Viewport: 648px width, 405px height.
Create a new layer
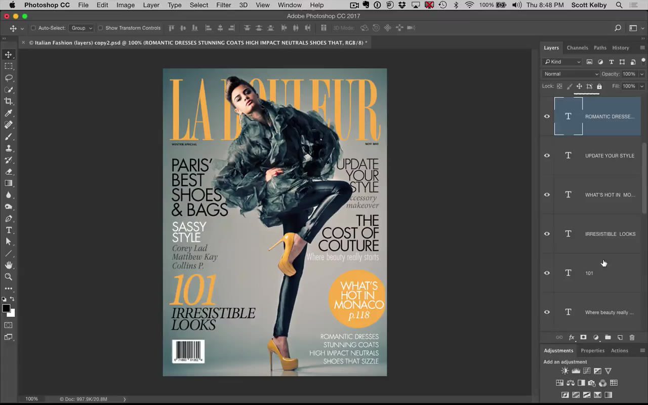click(x=620, y=337)
